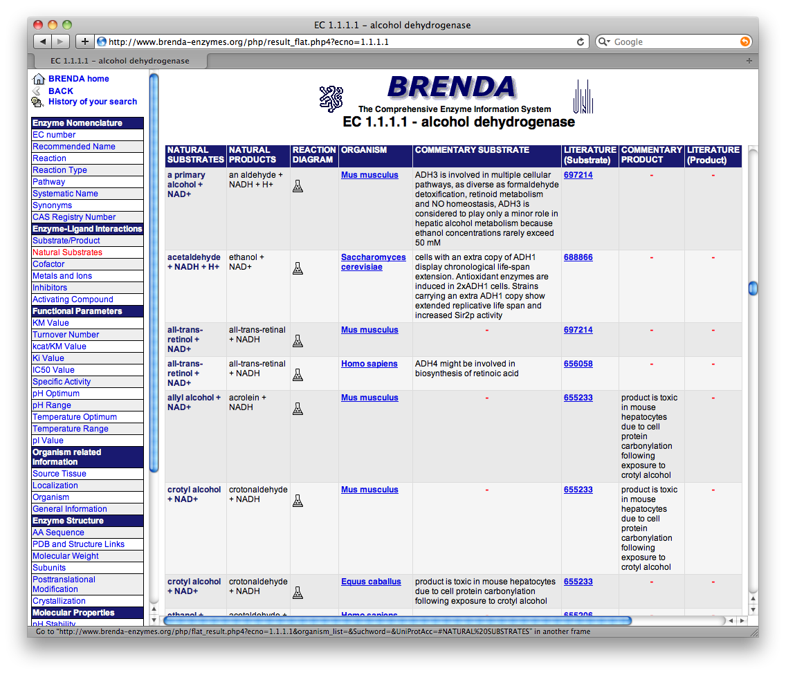
Task: Click the orange RSS icon in search field
Action: [x=745, y=41]
